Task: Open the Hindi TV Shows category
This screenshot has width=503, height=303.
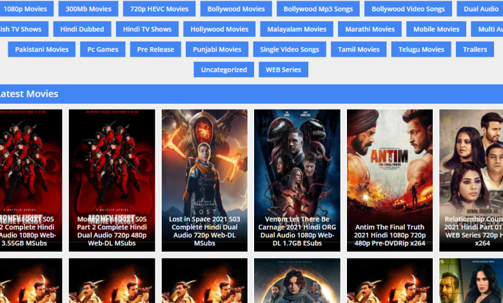Action: tap(147, 29)
